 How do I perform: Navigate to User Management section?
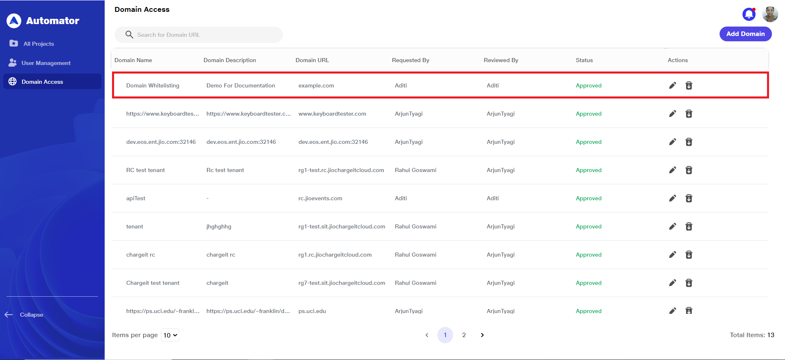coord(46,63)
